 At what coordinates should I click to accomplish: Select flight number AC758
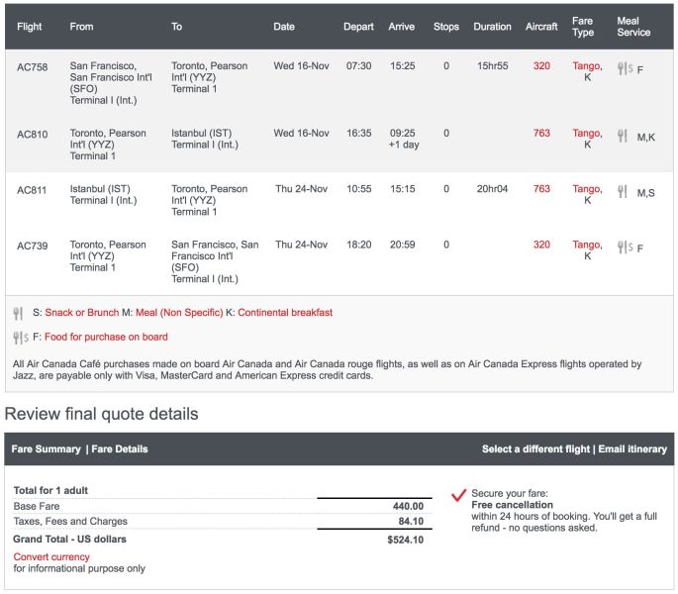[x=32, y=67]
